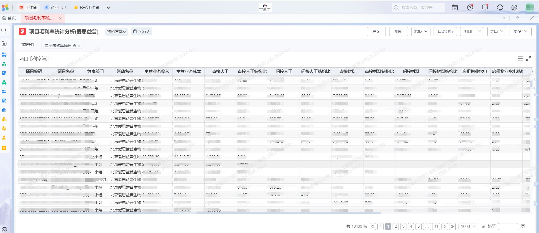
Task: Click the 跳至 page number input field
Action: [x=508, y=227]
